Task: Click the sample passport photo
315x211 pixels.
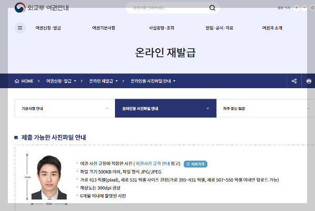Action: point(49,177)
